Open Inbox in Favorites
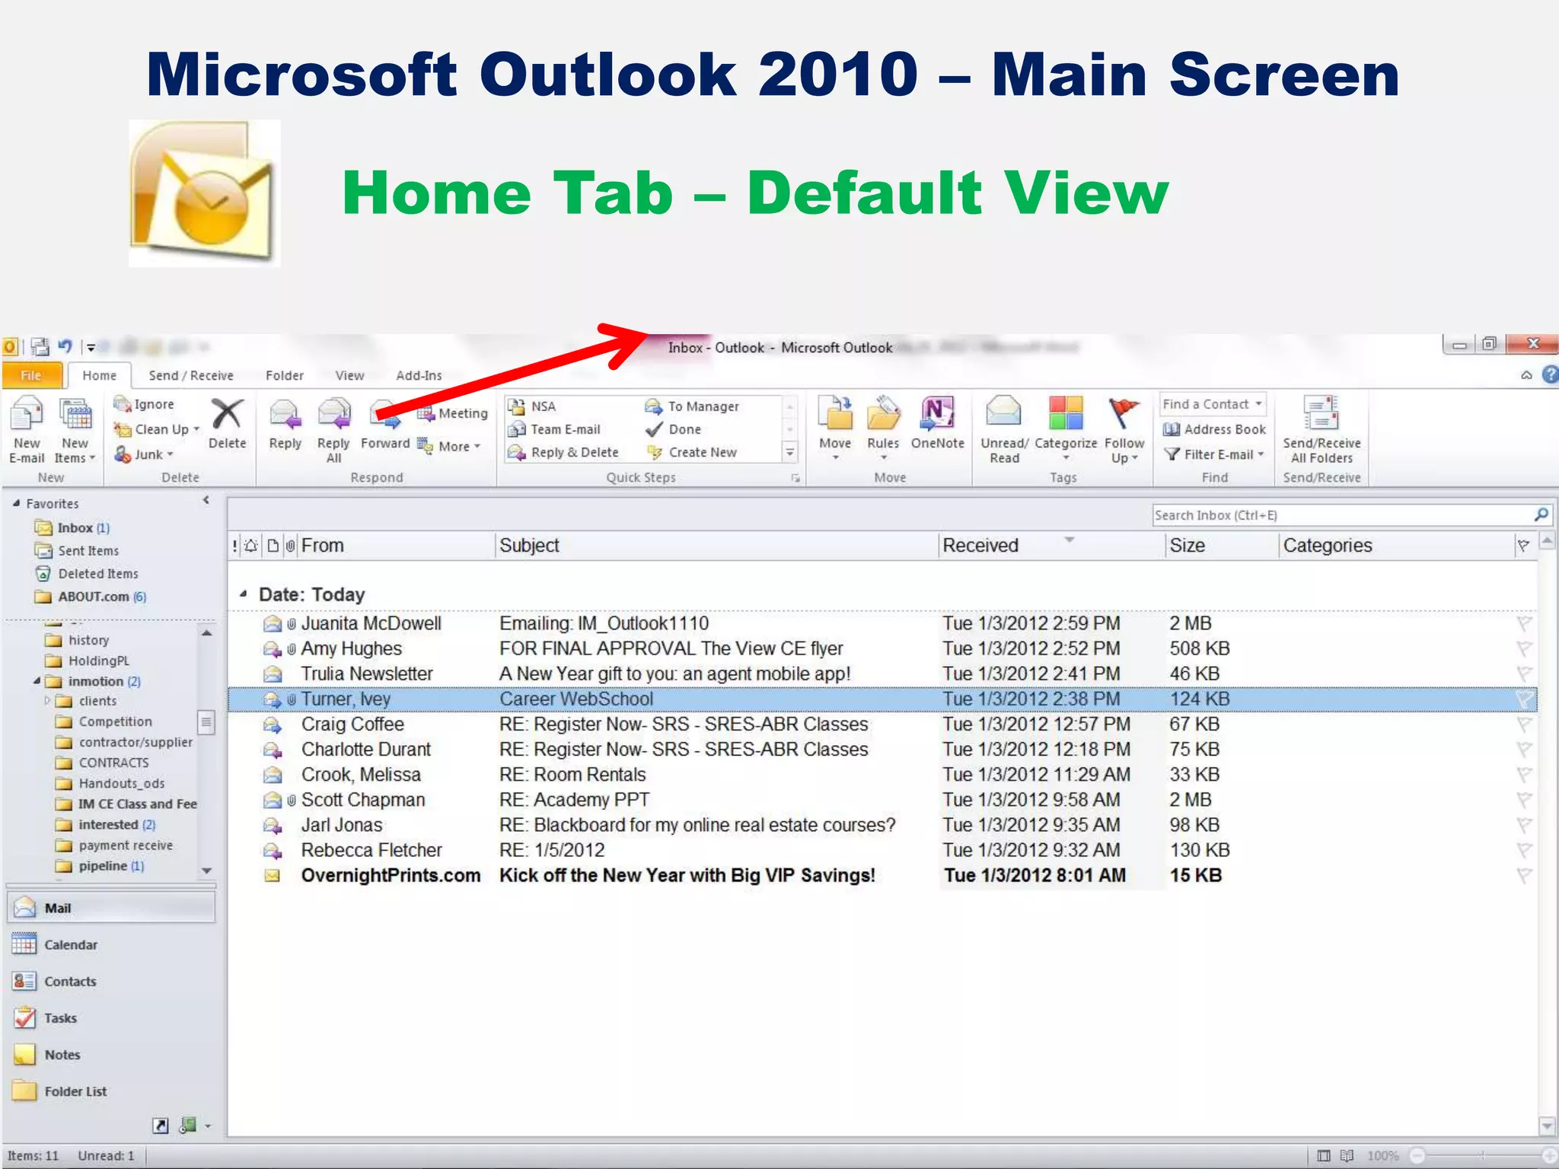1559x1169 pixels. pos(72,527)
